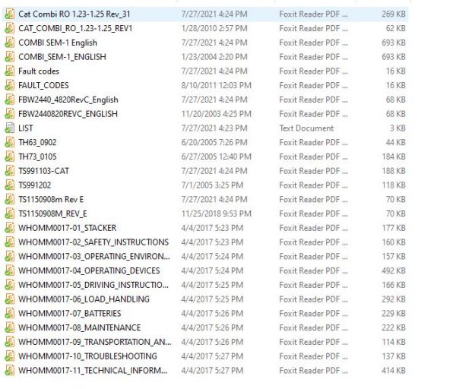
Task: Select the WHOMM0017-02_SAFETY_INSTRUCTIONS name
Action: tap(93, 242)
